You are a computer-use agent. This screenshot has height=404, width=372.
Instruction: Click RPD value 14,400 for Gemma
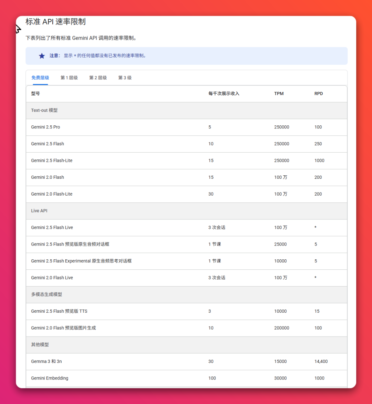click(321, 362)
